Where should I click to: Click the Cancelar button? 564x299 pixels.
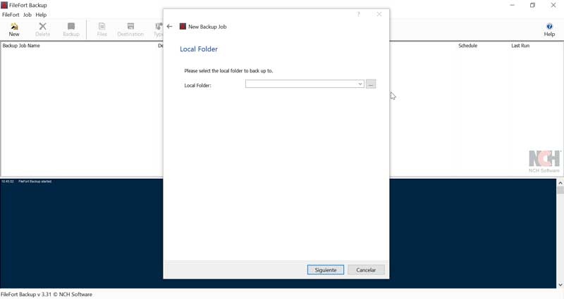tap(366, 270)
